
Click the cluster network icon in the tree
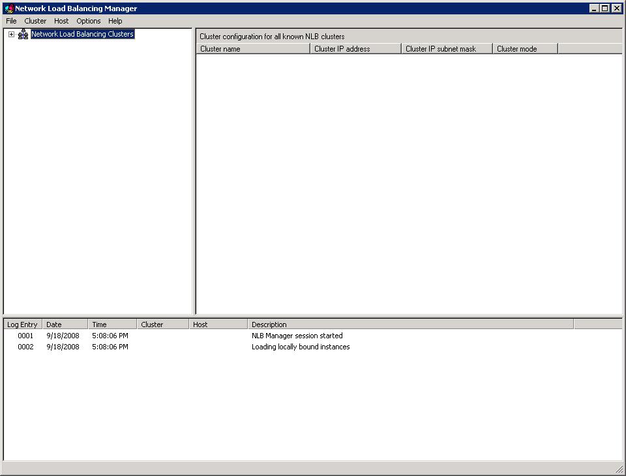pyautogui.click(x=23, y=35)
